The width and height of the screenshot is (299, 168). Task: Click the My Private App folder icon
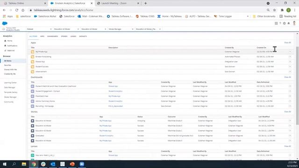[32, 52]
